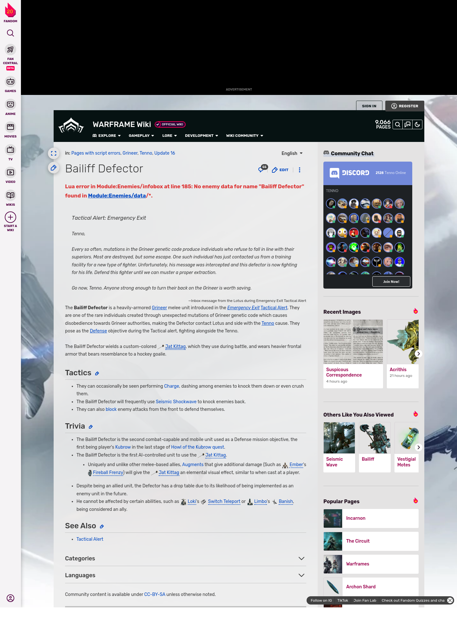Open the Explore dropdown menu

(x=107, y=136)
